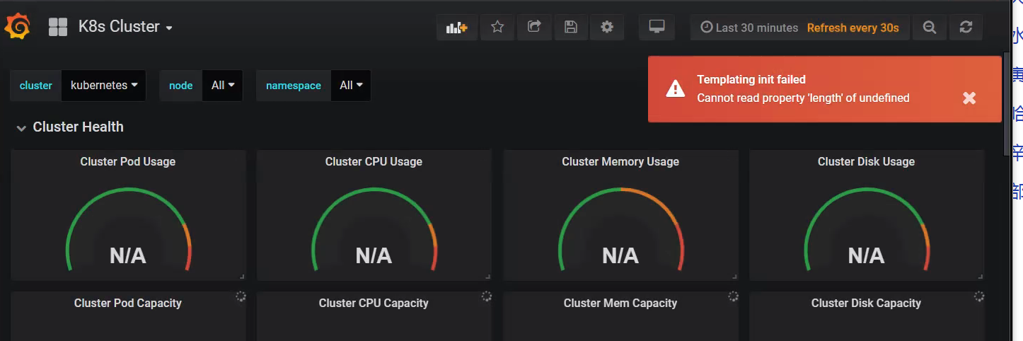Click the cluster variable label
1023x341 pixels.
click(x=36, y=86)
